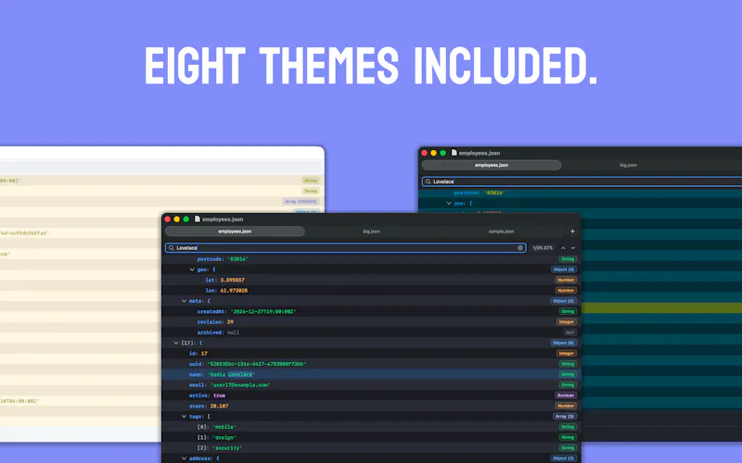Switch to the big.json tab in front window

372,231
